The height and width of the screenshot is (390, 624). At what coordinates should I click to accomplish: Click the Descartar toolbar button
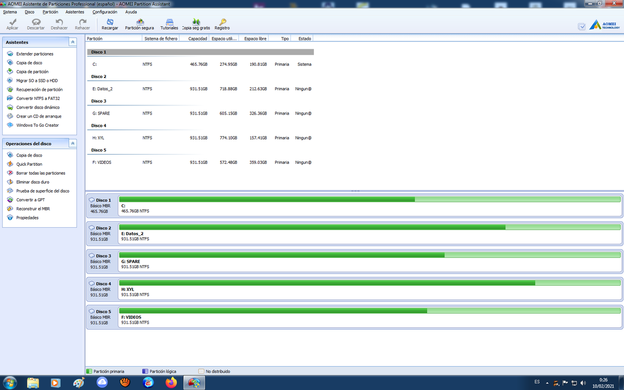coord(36,24)
